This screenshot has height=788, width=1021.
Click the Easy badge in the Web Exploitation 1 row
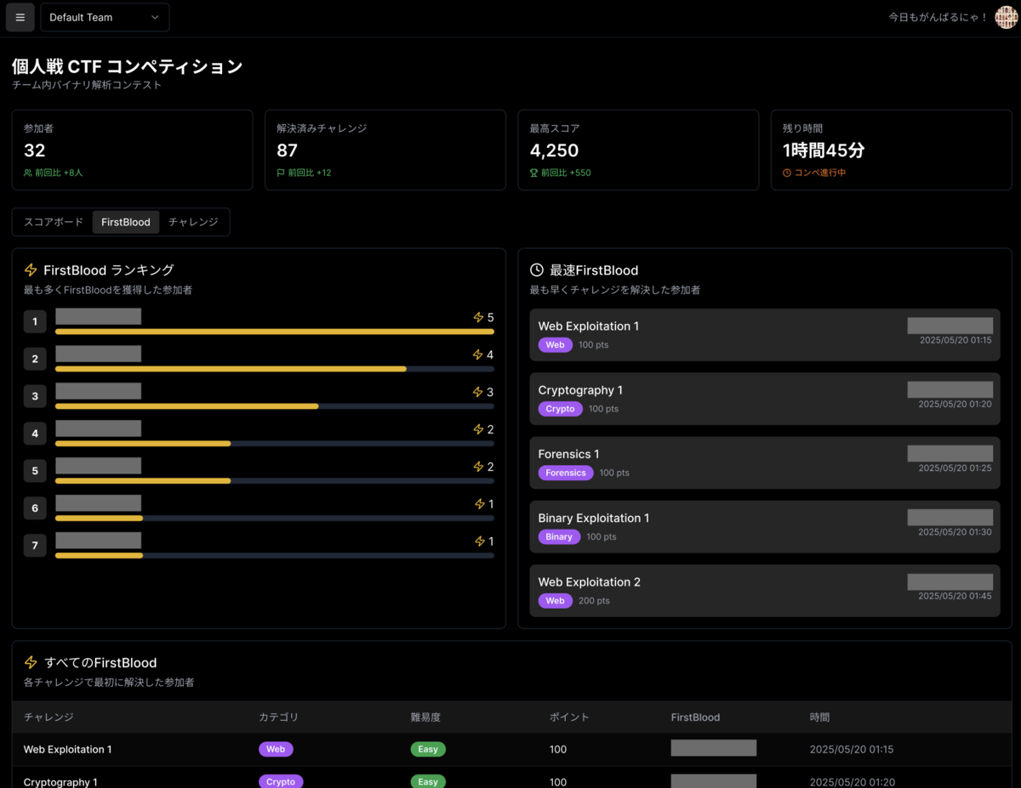point(428,749)
